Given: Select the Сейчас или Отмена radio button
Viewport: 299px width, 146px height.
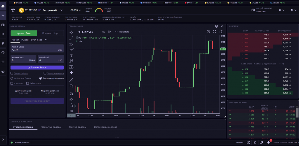Looking at the screenshot, I should click(12, 78).
